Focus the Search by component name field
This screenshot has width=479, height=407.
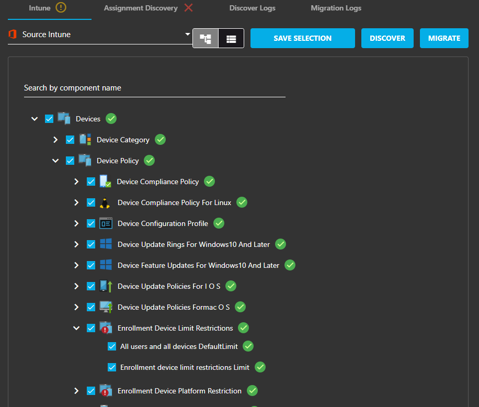[x=155, y=88]
